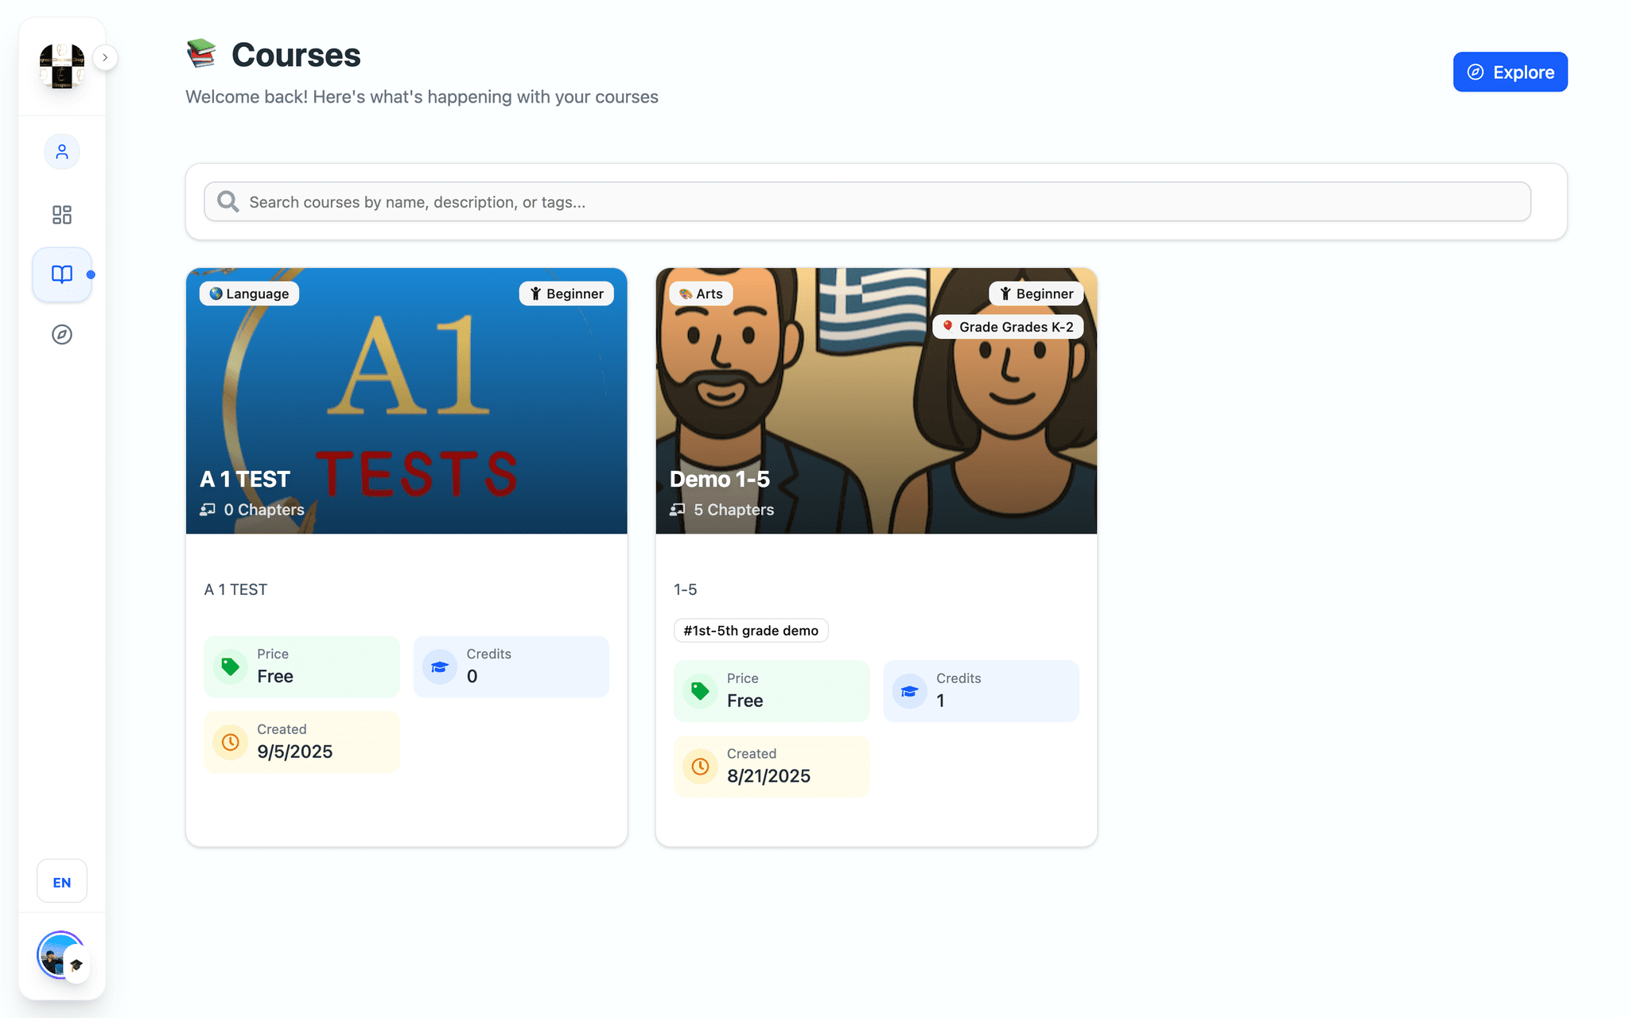Click the Demo 1-5 course title
The width and height of the screenshot is (1629, 1018).
point(720,480)
